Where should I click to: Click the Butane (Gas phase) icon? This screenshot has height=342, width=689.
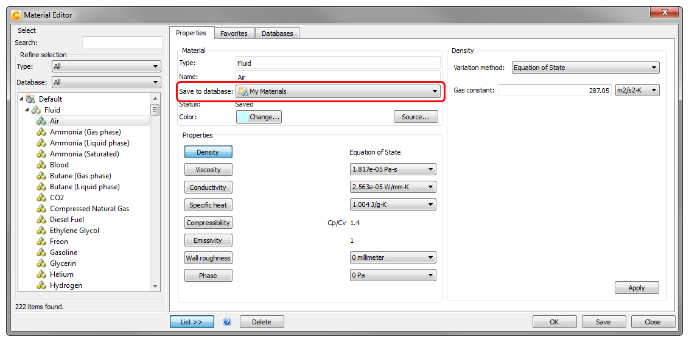pyautogui.click(x=41, y=176)
